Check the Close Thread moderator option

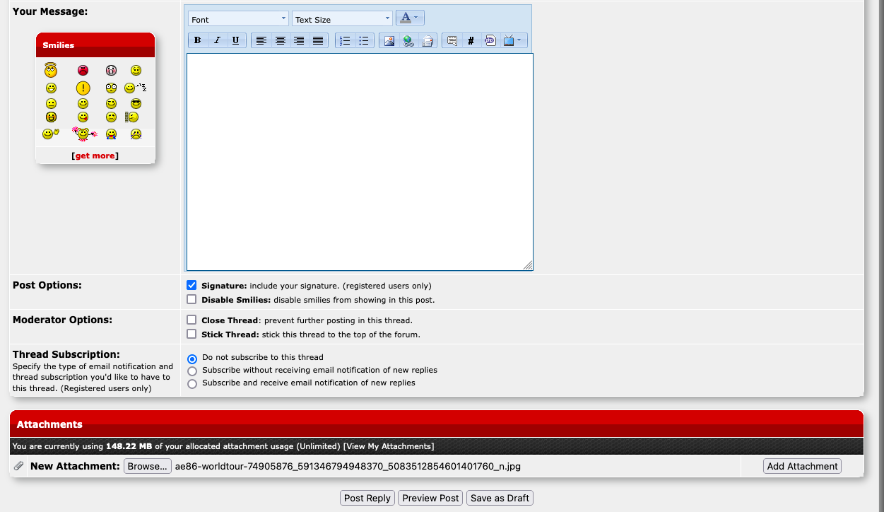(191, 320)
